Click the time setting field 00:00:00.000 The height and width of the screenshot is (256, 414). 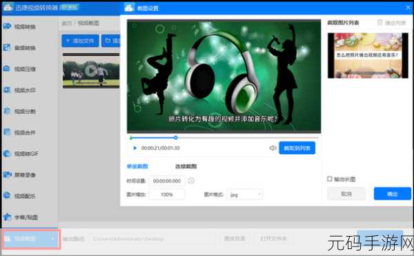pyautogui.click(x=167, y=181)
